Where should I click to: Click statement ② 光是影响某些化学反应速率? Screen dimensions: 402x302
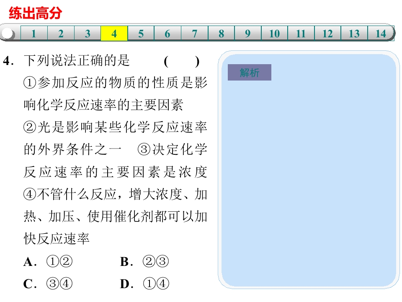click(x=115, y=128)
